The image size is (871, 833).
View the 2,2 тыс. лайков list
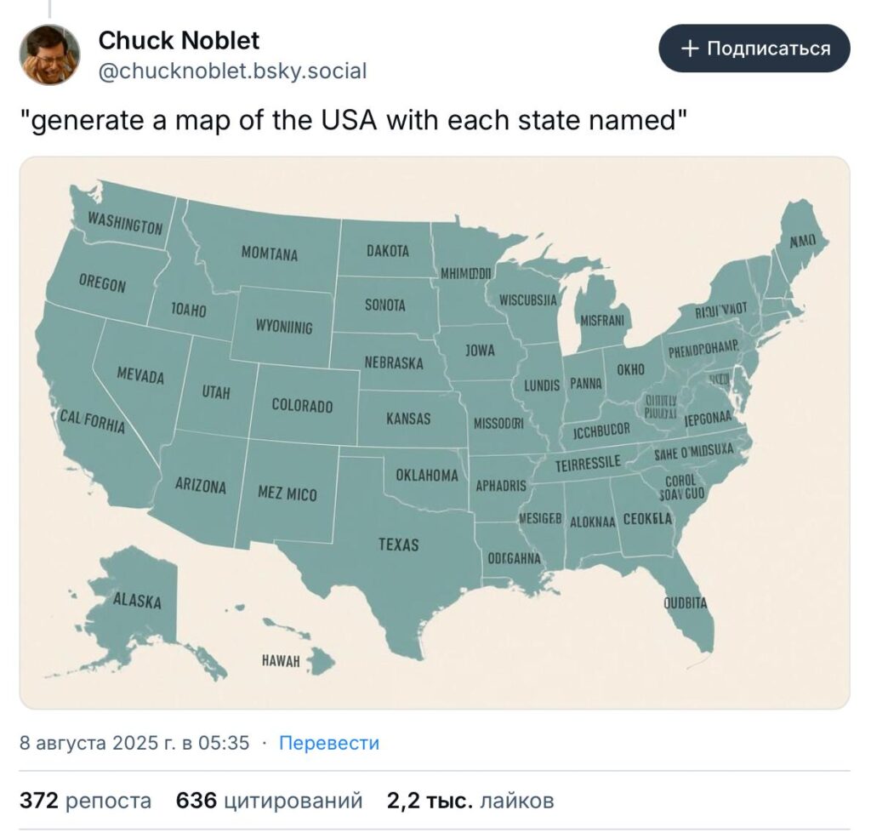[x=470, y=801]
